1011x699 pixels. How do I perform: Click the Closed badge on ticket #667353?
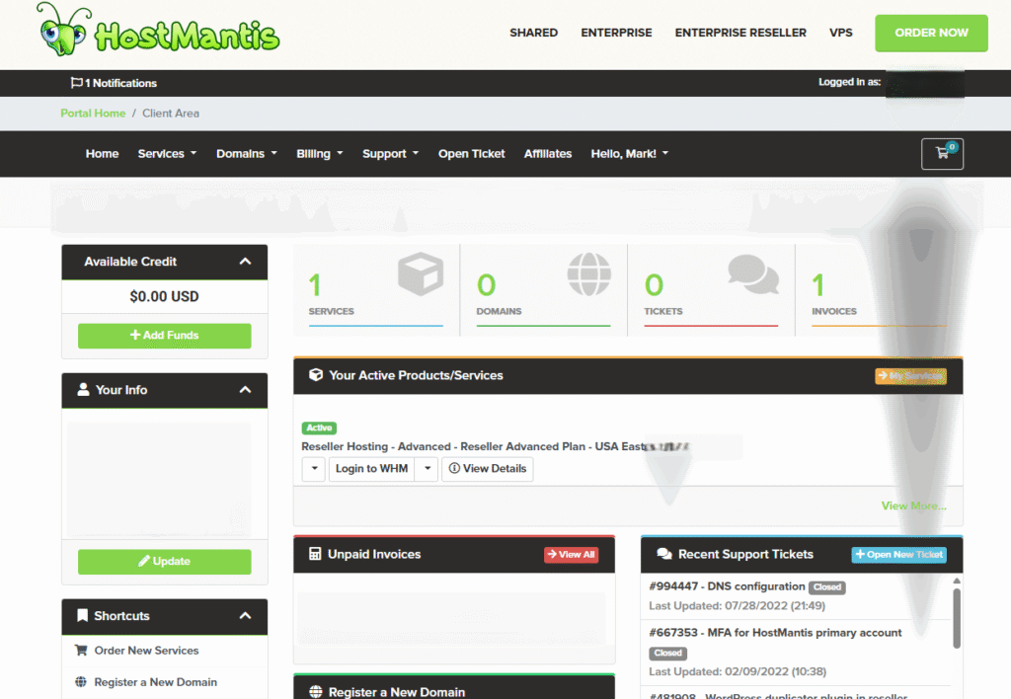(x=668, y=654)
